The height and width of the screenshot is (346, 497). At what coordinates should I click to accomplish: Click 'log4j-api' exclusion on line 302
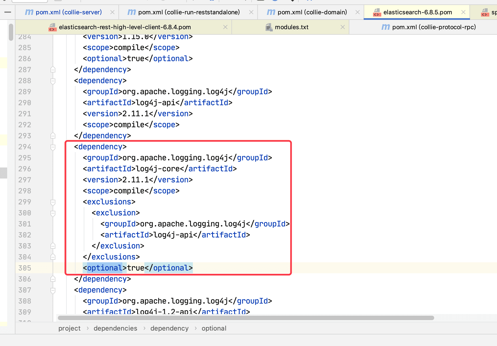173,235
